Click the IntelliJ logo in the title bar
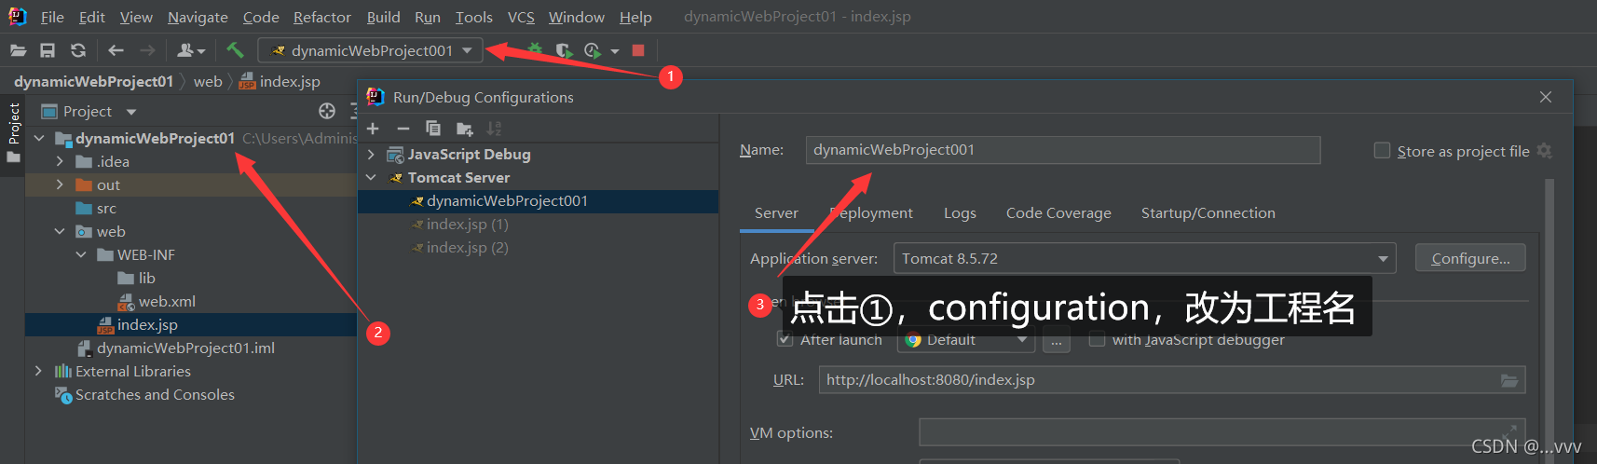 18,17
